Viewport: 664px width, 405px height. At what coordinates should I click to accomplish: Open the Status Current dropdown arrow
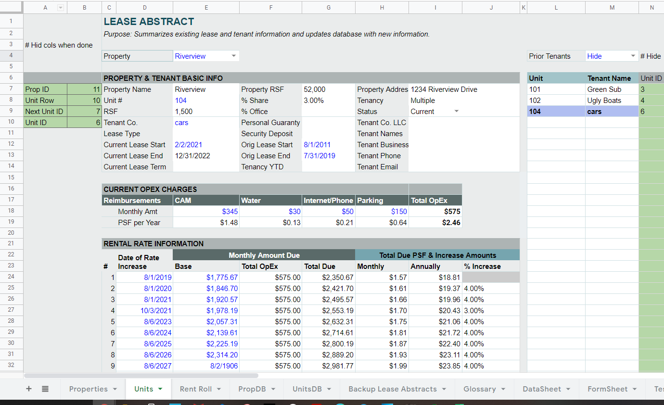(457, 111)
